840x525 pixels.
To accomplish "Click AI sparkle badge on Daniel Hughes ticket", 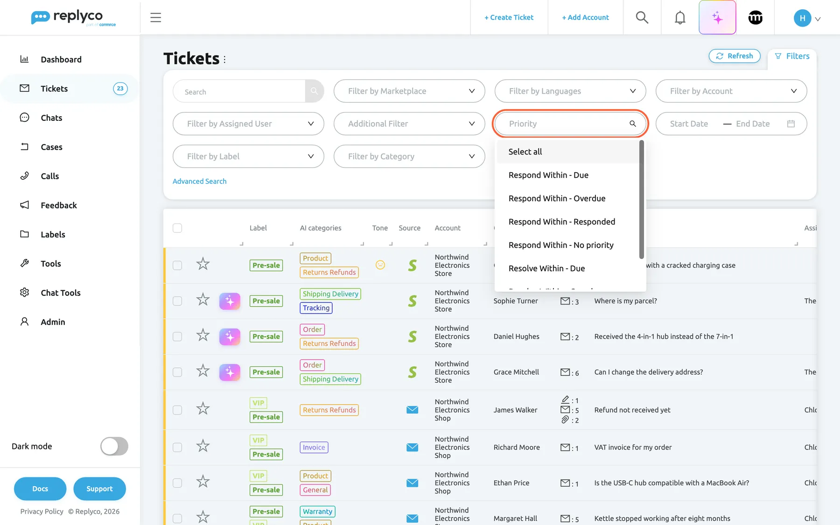I will coord(230,336).
